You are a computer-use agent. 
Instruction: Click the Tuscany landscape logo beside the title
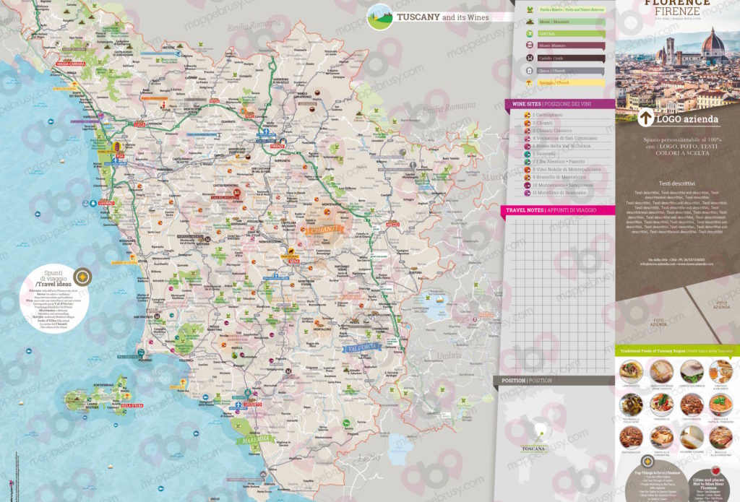[380, 17]
